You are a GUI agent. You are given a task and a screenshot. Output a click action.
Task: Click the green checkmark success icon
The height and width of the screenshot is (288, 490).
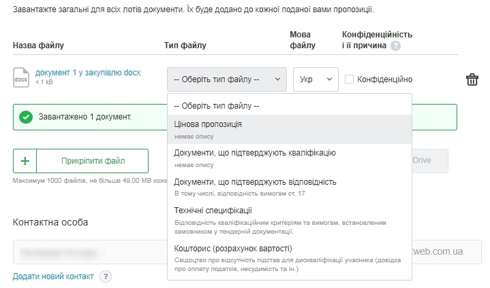pos(26,117)
